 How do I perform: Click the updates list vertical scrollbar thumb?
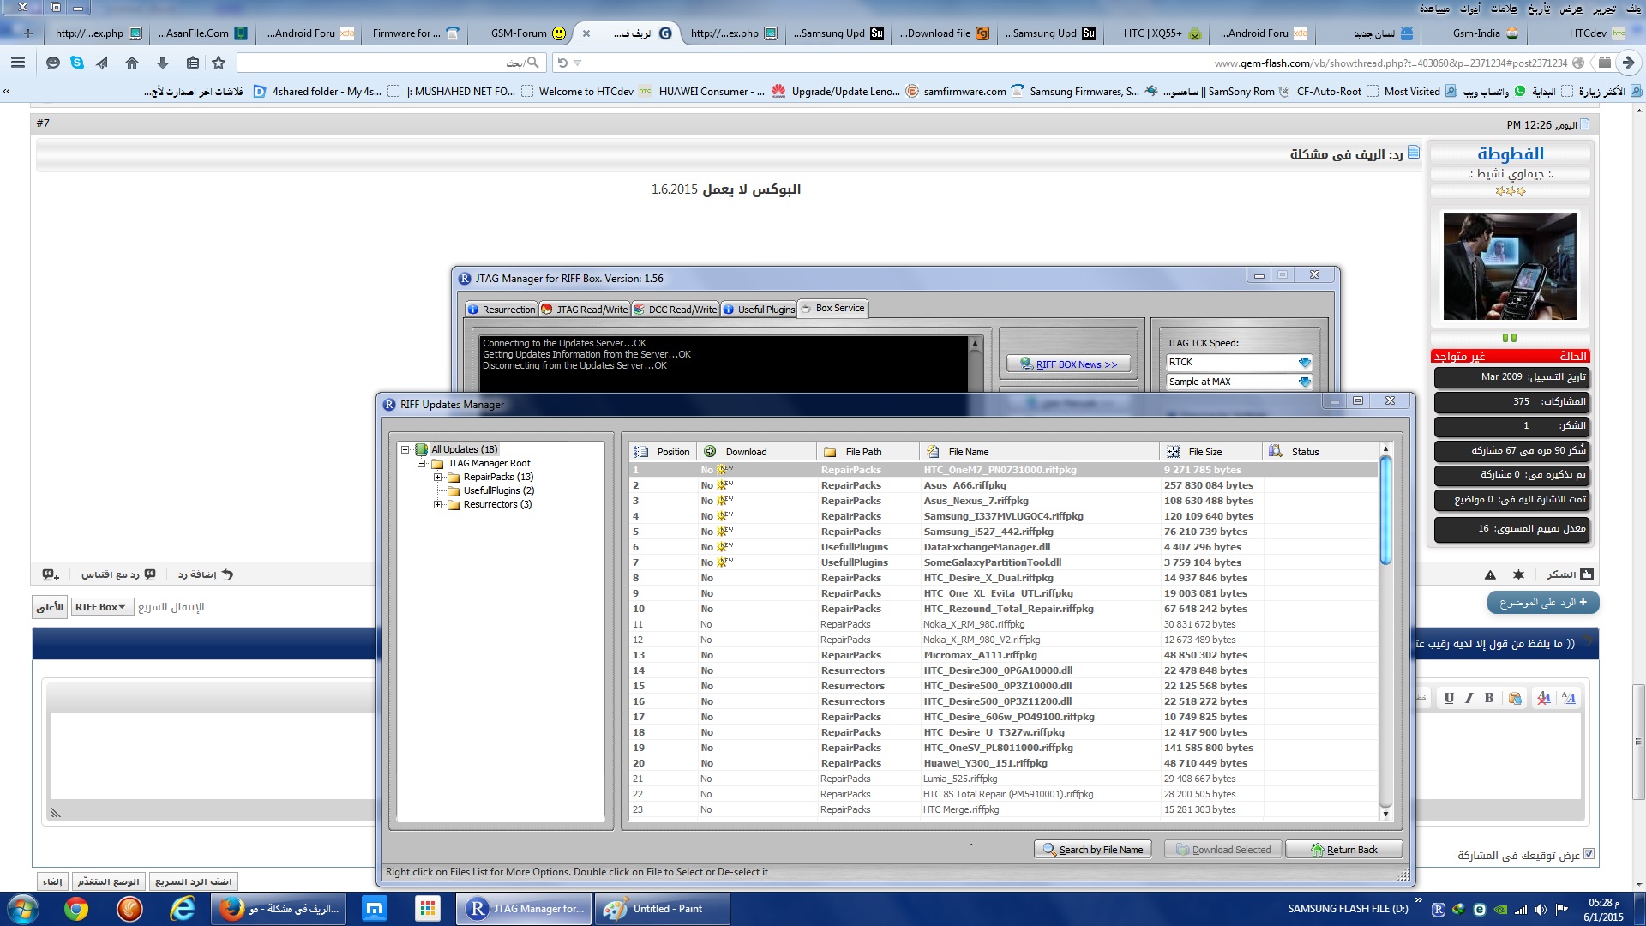click(x=1385, y=511)
